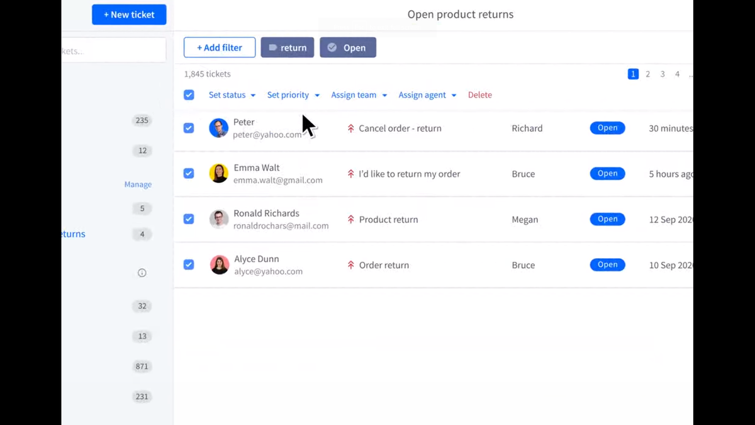The height and width of the screenshot is (425, 755).
Task: Click the Add filter button
Action: pos(219,47)
